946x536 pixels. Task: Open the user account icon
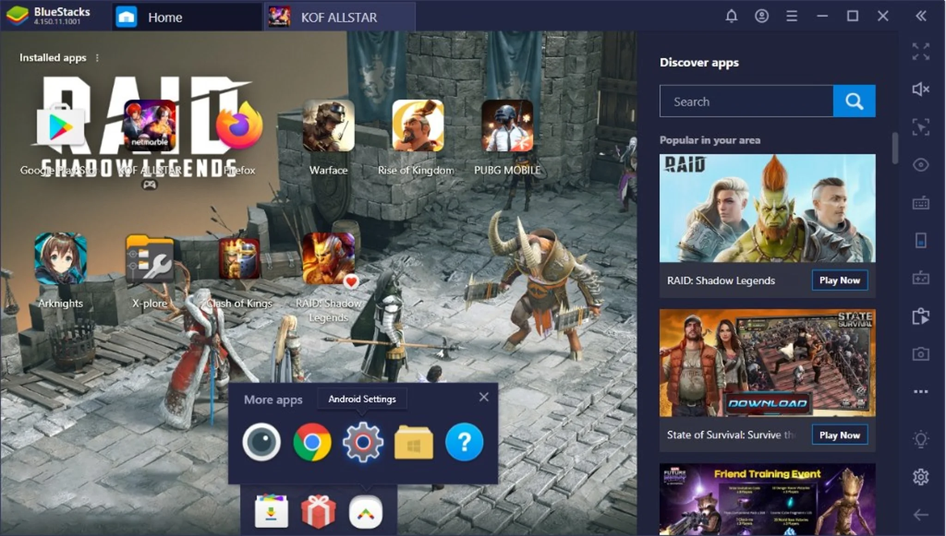(762, 16)
